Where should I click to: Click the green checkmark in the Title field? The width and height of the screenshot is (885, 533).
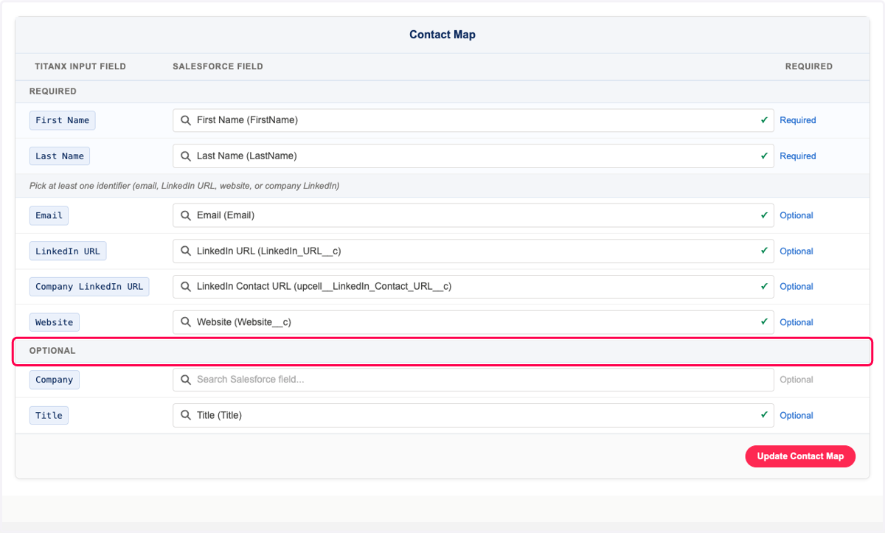764,415
